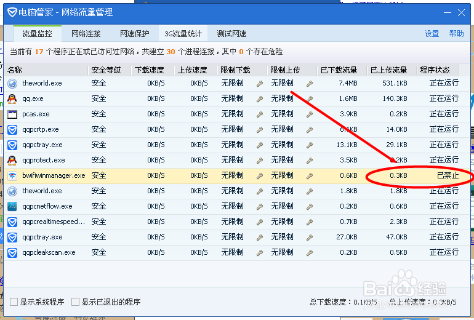Sort by the 上传速度 column header
The image size is (474, 320).
tap(196, 70)
